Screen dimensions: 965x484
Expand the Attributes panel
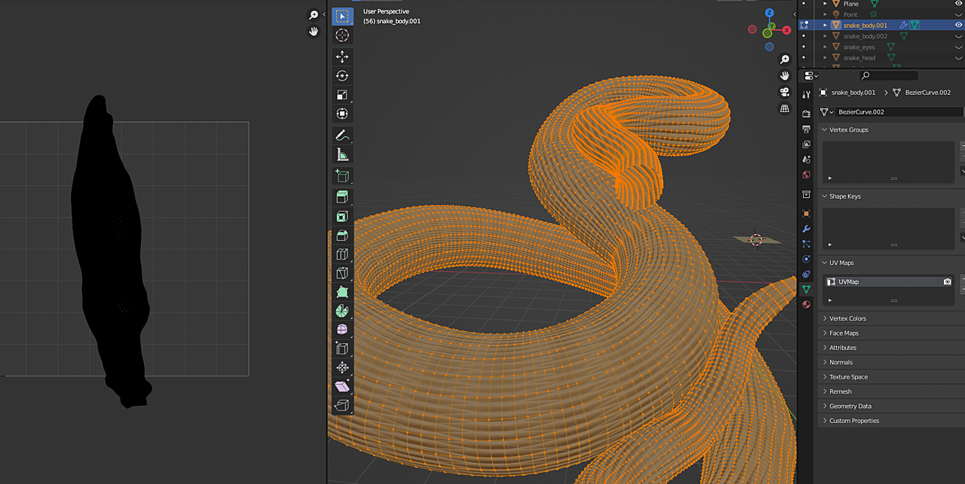point(824,348)
